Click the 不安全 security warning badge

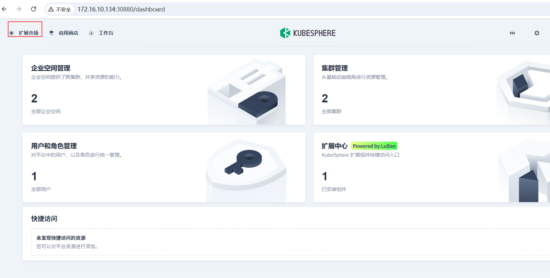coord(60,9)
